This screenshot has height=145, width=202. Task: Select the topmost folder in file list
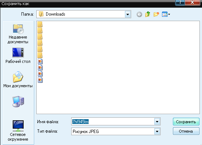(40, 24)
